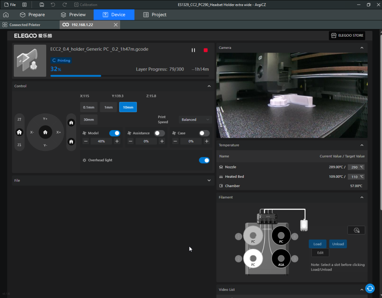
Task: Open the filament settings icon button
Action: pos(356,230)
